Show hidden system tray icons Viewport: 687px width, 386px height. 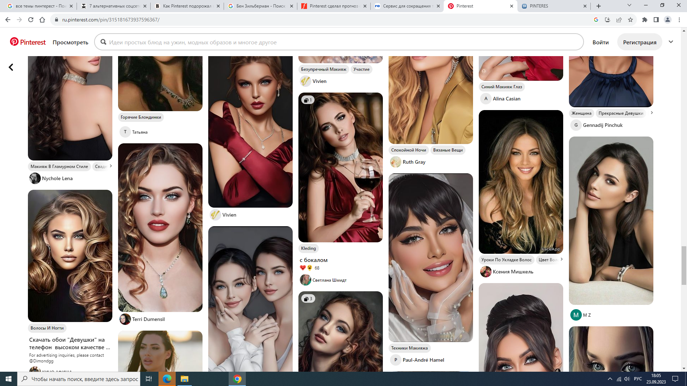tap(610, 379)
